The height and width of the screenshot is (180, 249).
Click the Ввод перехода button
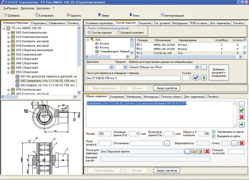click(x=104, y=170)
